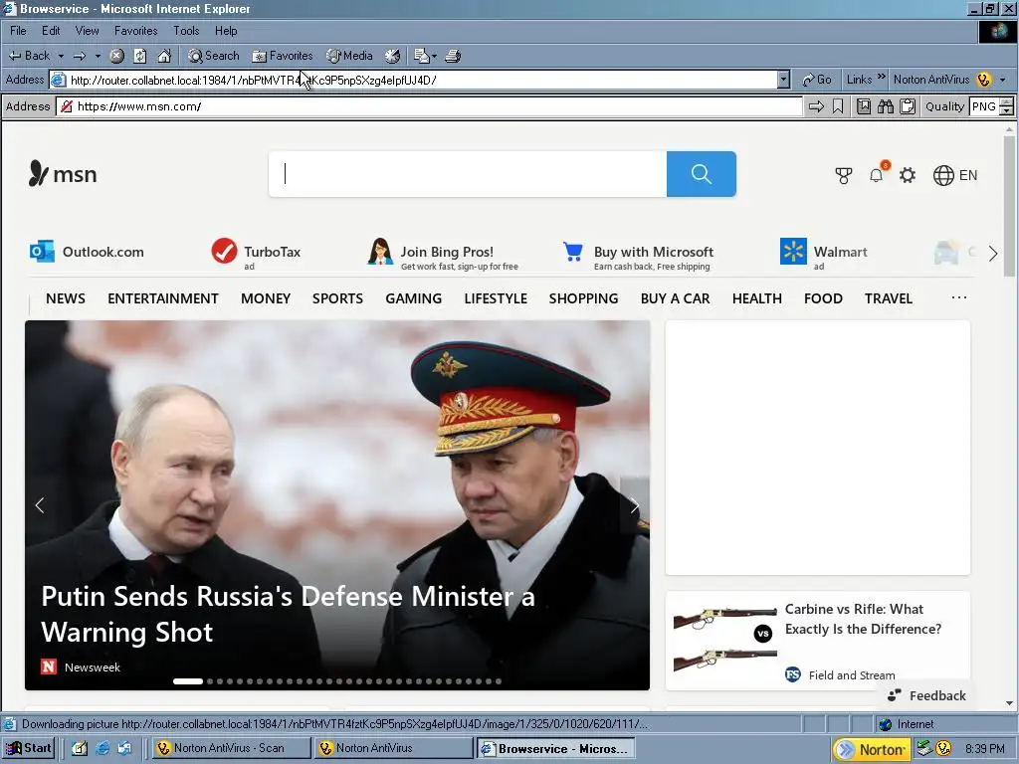The image size is (1019, 764).
Task: Open the TurboTax ad shortcut
Action: coord(256,254)
